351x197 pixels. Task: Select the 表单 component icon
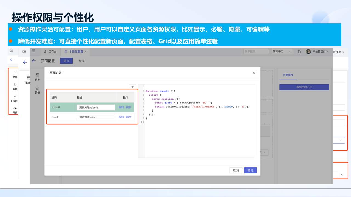pyautogui.click(x=37, y=75)
